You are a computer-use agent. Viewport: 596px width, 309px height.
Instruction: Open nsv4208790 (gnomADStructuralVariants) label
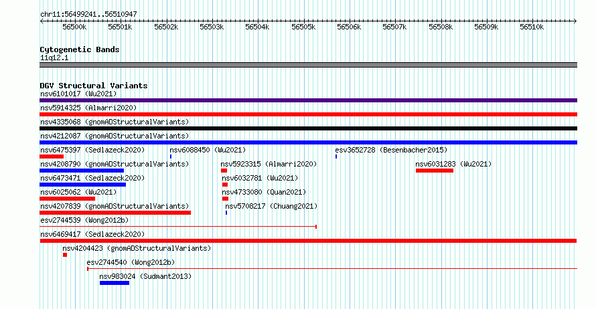pyautogui.click(x=115, y=164)
